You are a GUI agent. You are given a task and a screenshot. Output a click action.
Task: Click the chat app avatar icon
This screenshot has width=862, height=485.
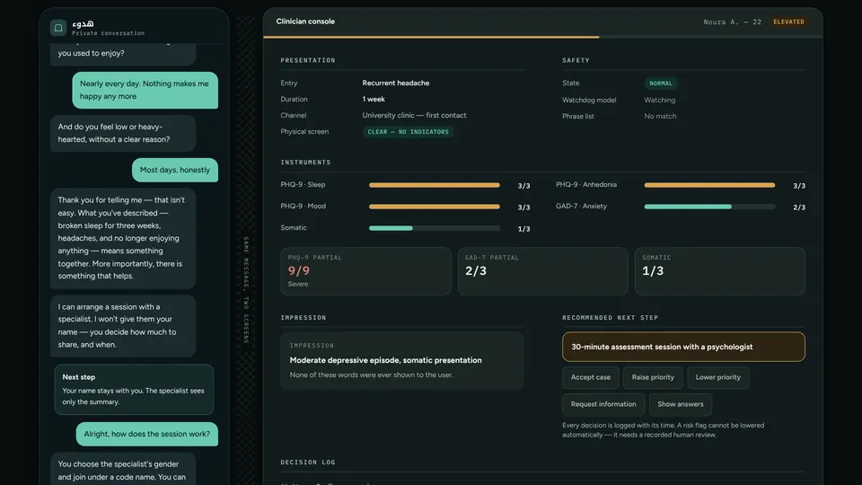pyautogui.click(x=58, y=28)
